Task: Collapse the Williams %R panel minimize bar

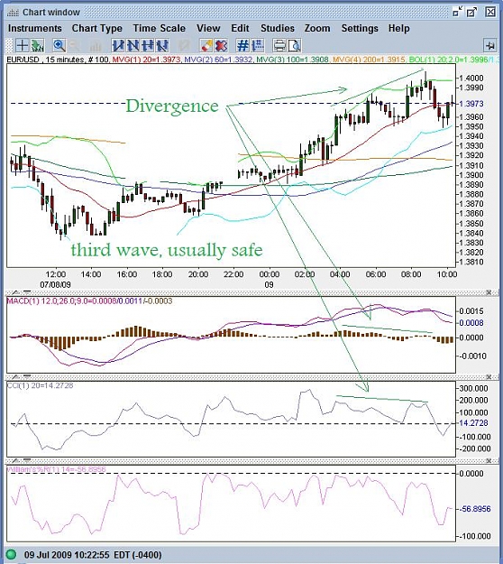Action: click(27, 461)
